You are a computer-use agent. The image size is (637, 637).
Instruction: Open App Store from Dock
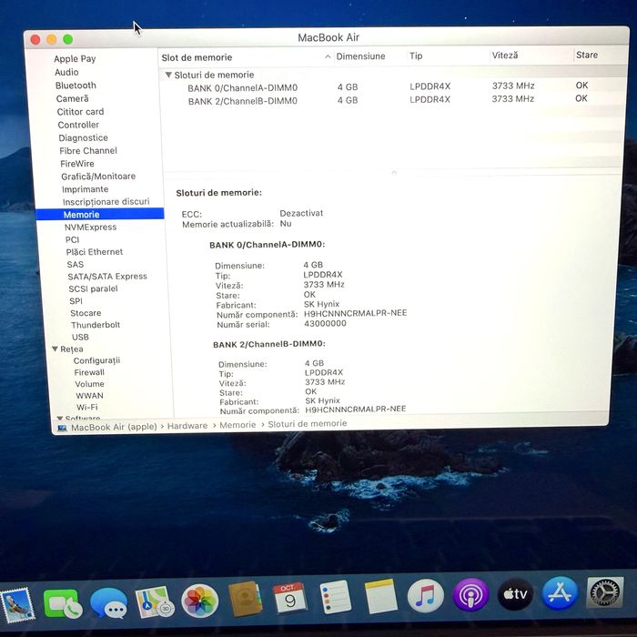[x=561, y=593]
